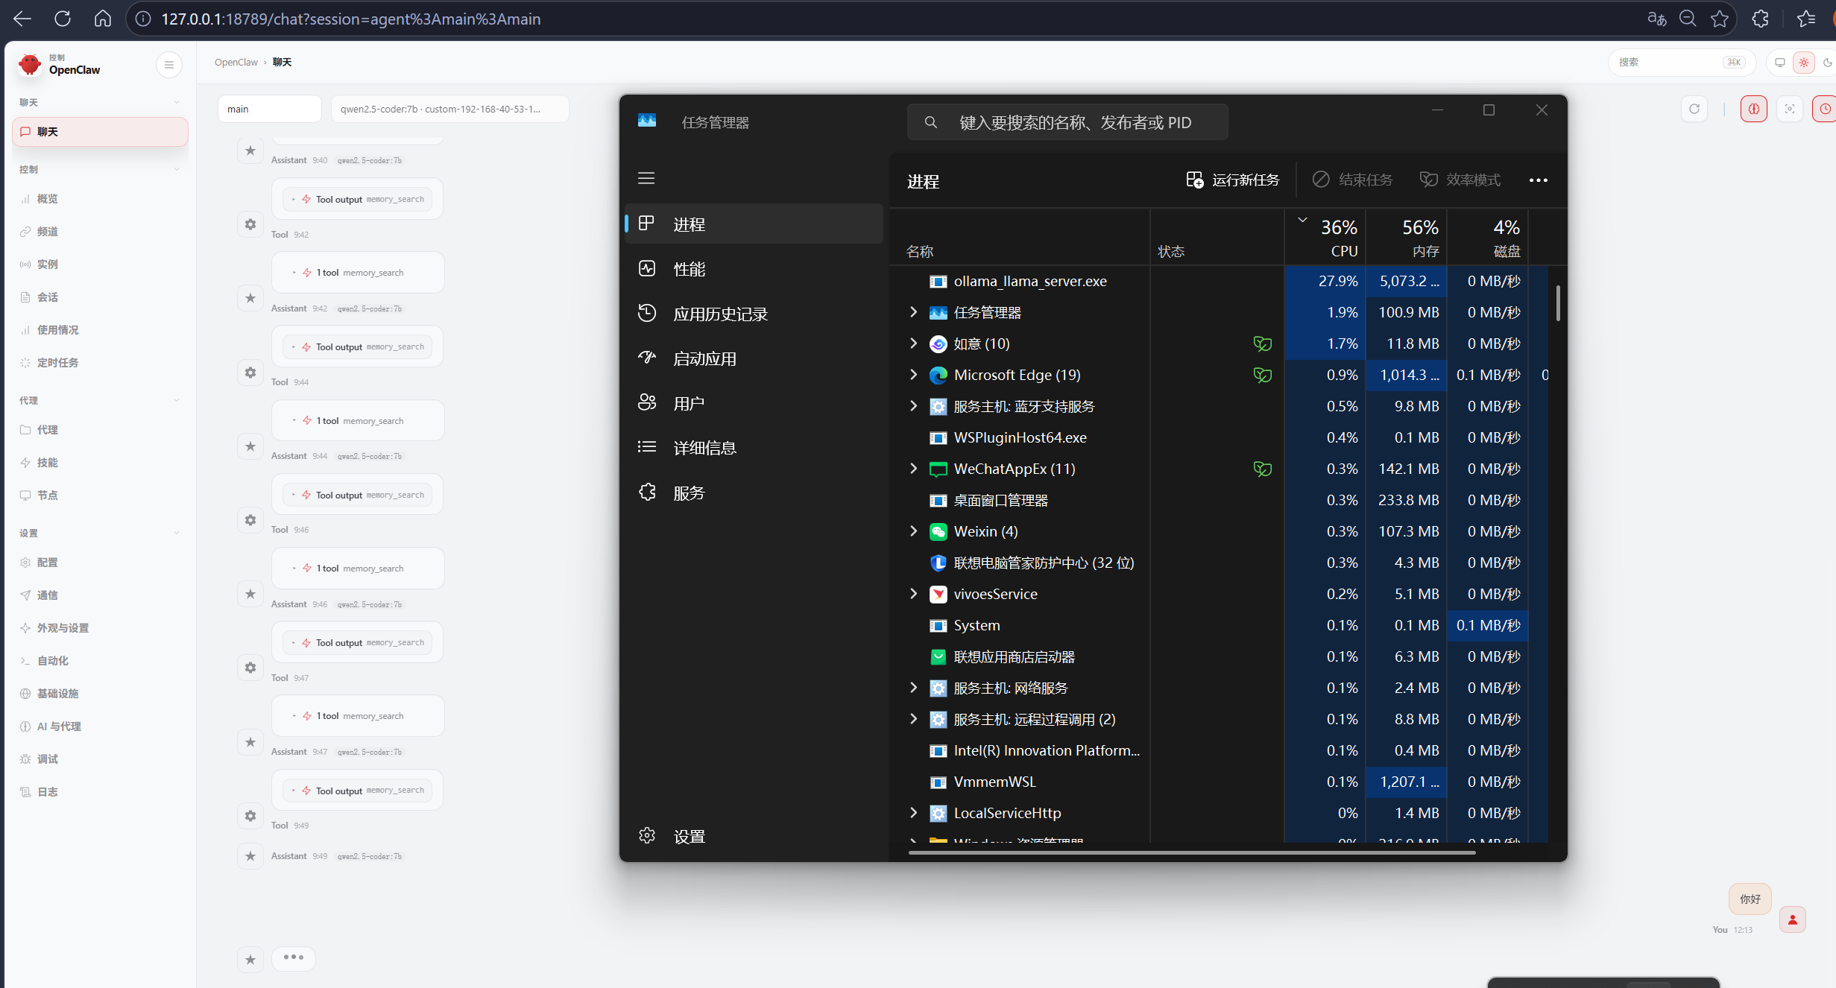Open 技能 in OpenClaw sidebar
The height and width of the screenshot is (988, 1836).
click(100, 463)
